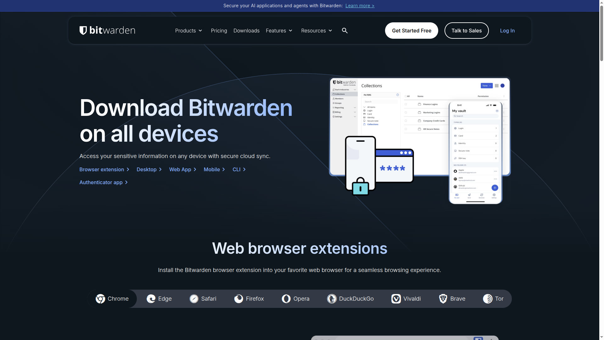Expand the Resources menu chevron

[x=330, y=31]
